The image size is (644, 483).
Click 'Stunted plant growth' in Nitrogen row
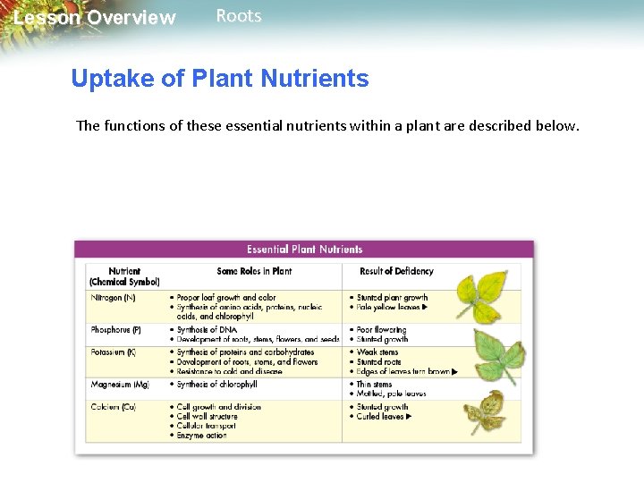[393, 297]
